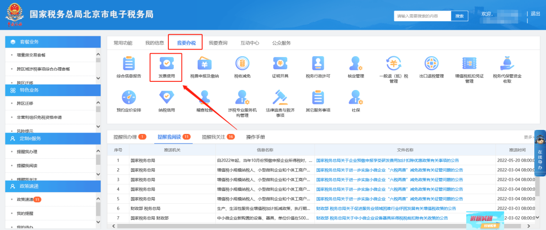Viewport: 546px width, 230px height.
Task: Click the 退出 link
Action: 535,14
